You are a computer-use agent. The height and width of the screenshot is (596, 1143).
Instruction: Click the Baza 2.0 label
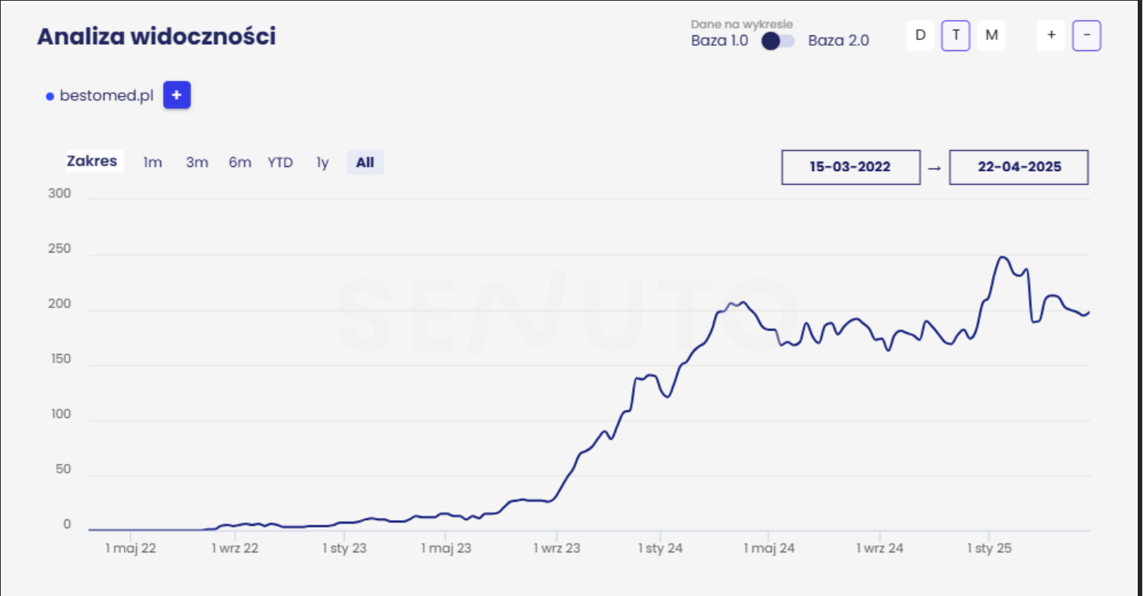(839, 41)
